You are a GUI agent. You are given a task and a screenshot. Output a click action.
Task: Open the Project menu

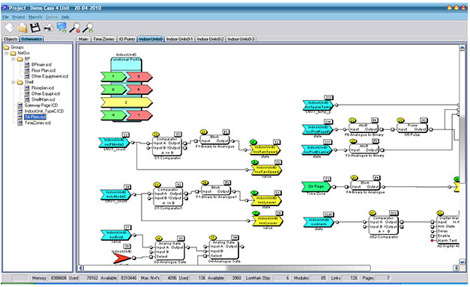click(x=19, y=17)
